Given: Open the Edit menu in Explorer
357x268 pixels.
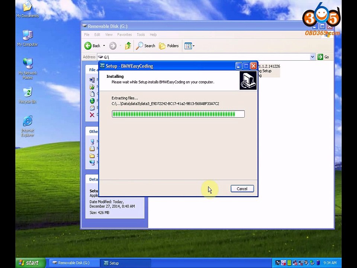Looking at the screenshot, I should [x=97, y=35].
